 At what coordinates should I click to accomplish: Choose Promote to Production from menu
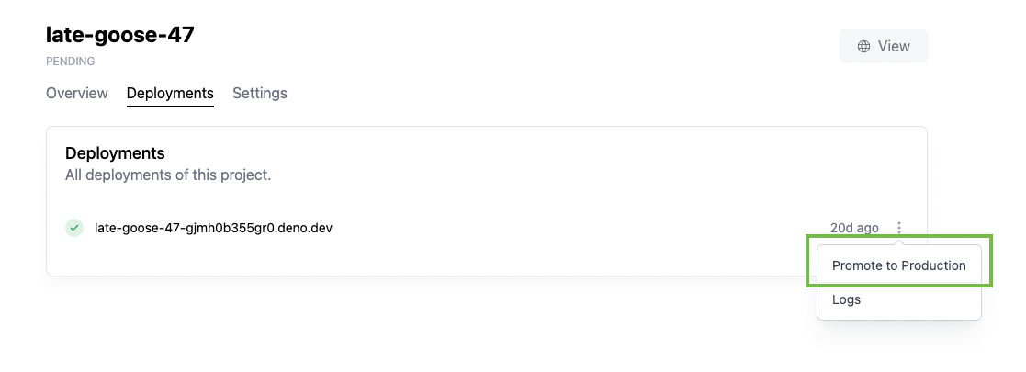(x=898, y=265)
